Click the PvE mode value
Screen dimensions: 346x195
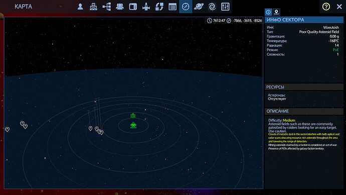pos(335,50)
